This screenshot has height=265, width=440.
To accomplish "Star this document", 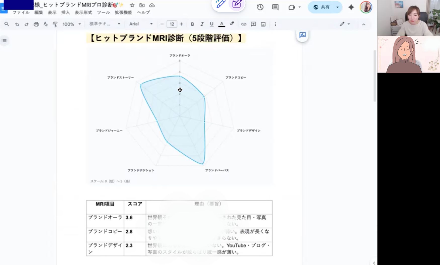I will coord(132,5).
